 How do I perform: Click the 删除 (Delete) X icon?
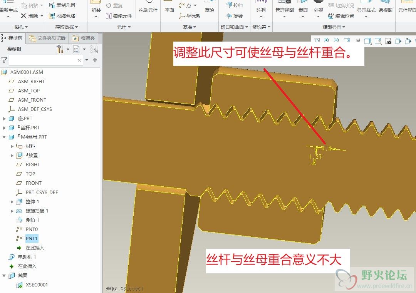23,16
